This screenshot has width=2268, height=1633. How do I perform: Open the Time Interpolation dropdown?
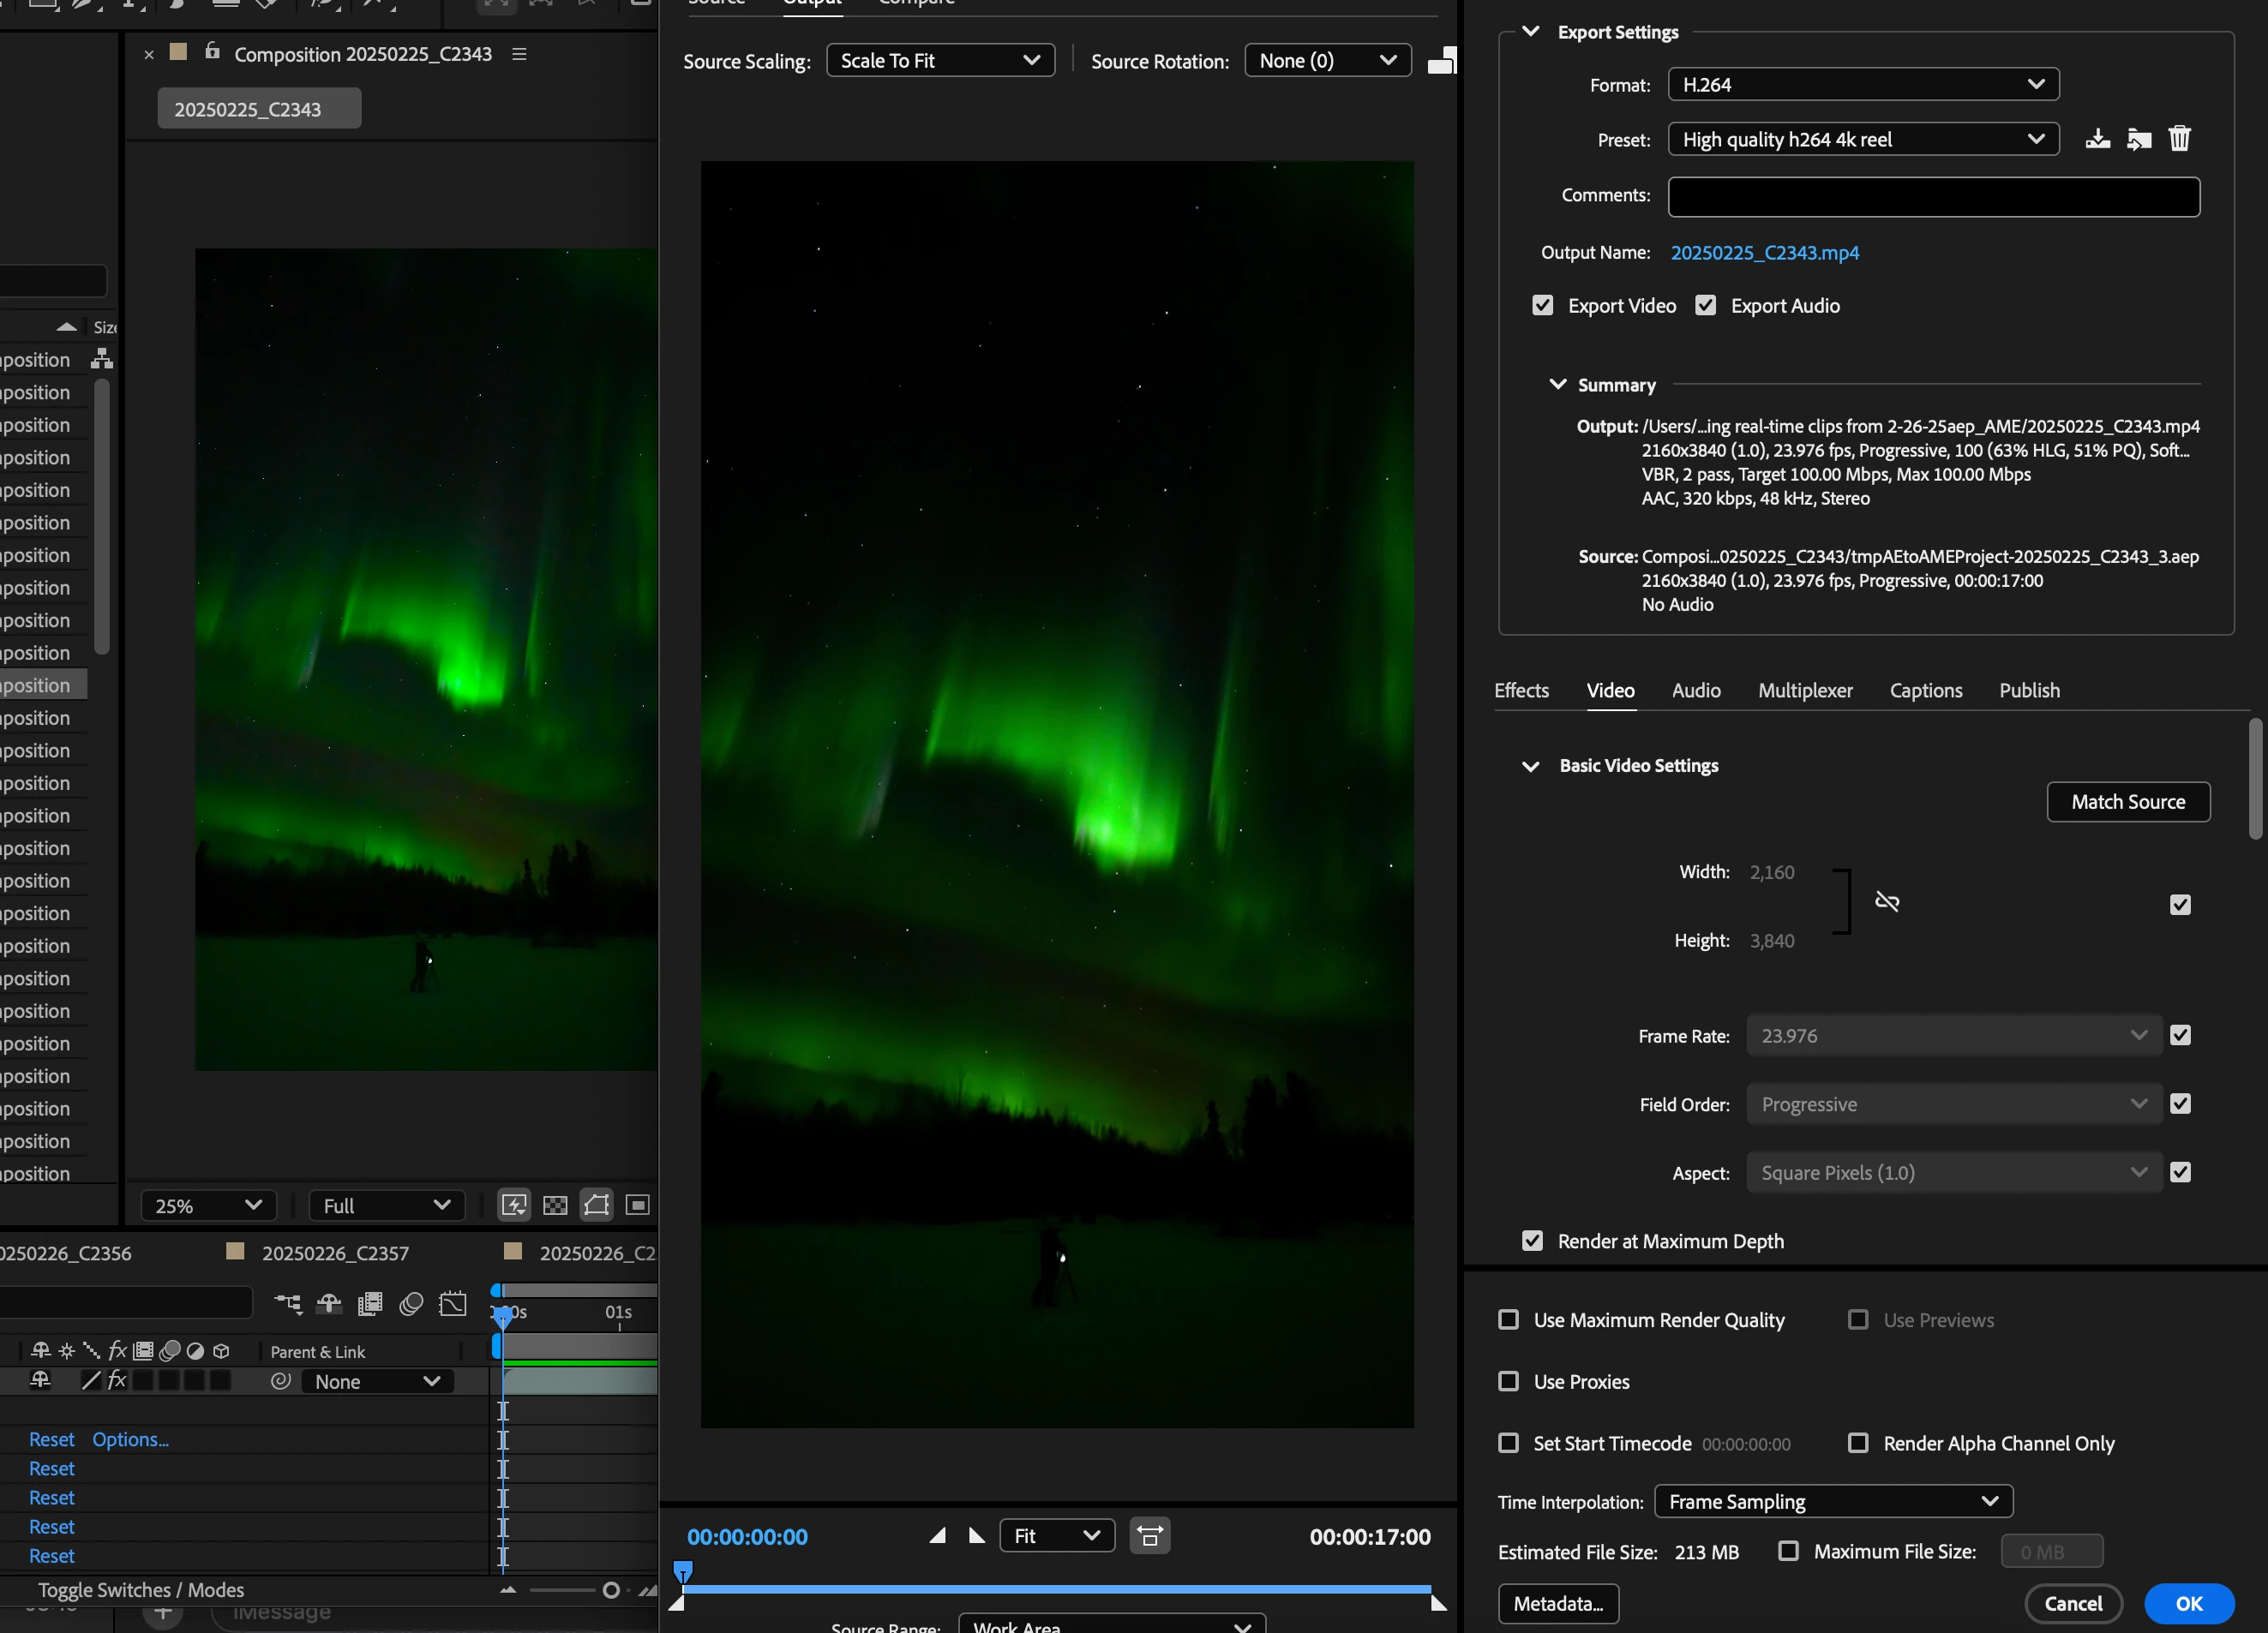pyautogui.click(x=1833, y=1501)
